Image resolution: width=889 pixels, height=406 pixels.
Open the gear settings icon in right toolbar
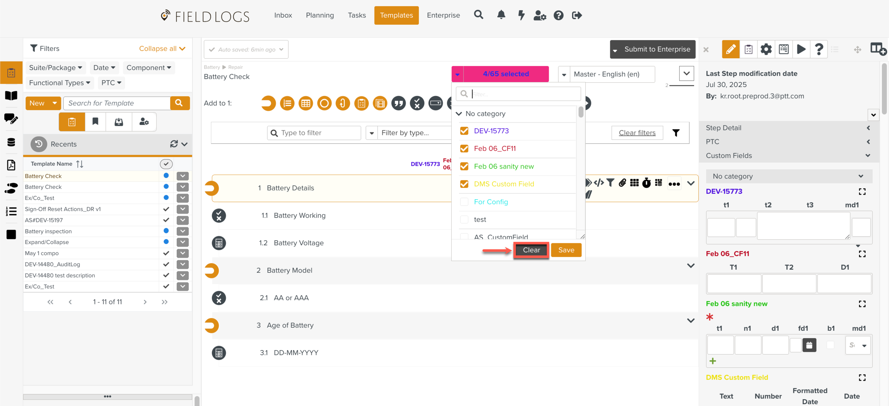click(766, 49)
